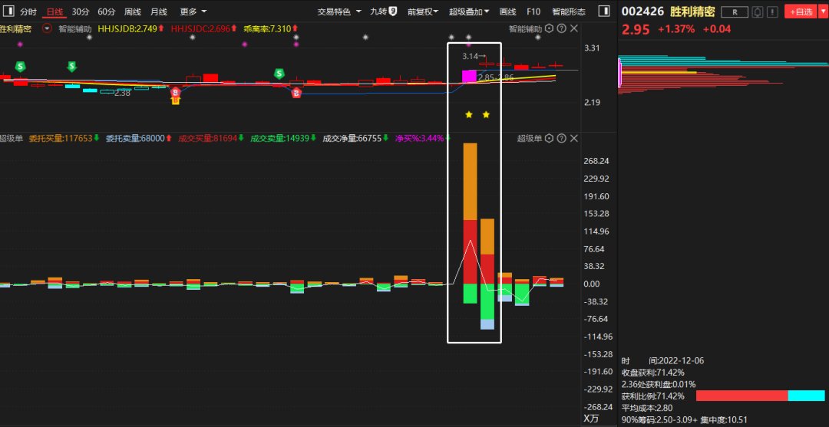Click 智能辅助 label in main chart header
Image resolution: width=829 pixels, height=427 pixels.
coord(74,29)
